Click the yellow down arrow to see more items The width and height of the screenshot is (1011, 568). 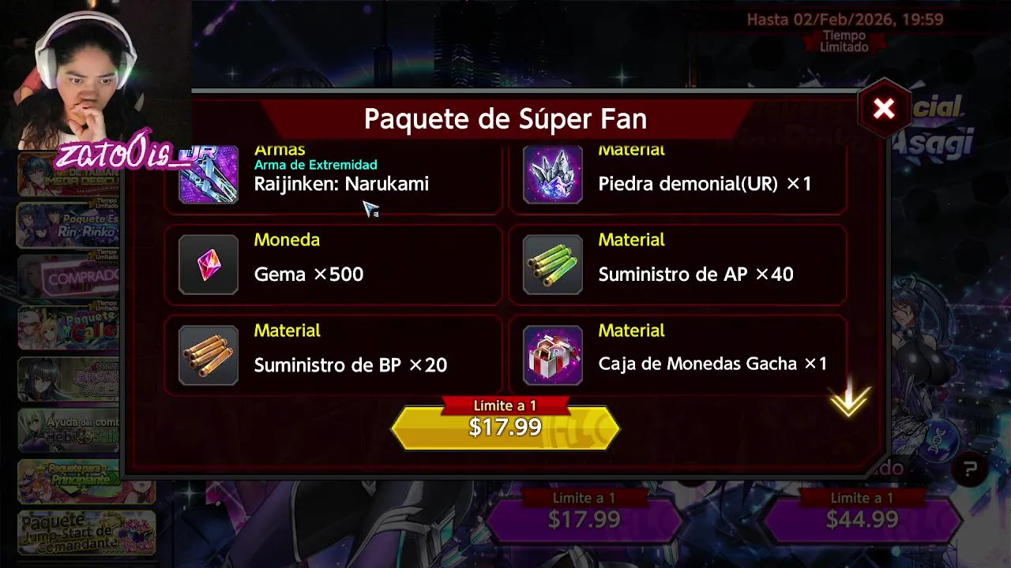pyautogui.click(x=850, y=401)
